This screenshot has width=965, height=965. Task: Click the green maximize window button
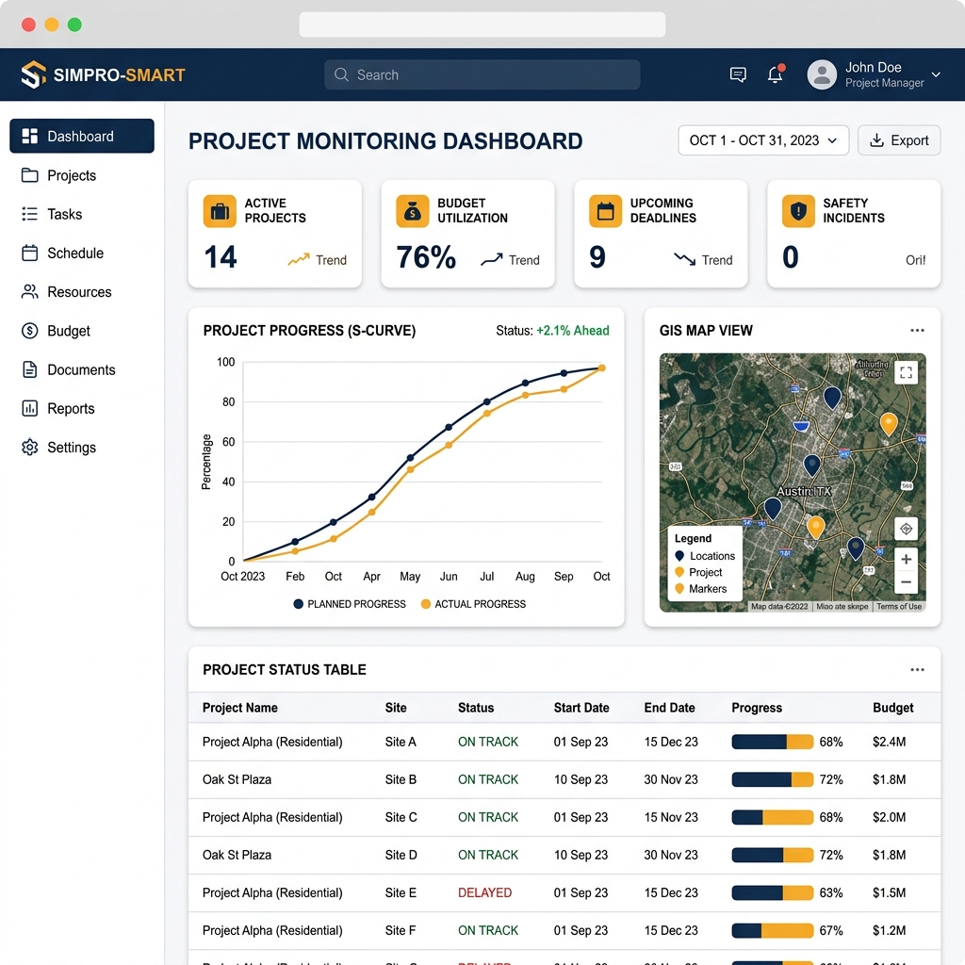point(74,25)
